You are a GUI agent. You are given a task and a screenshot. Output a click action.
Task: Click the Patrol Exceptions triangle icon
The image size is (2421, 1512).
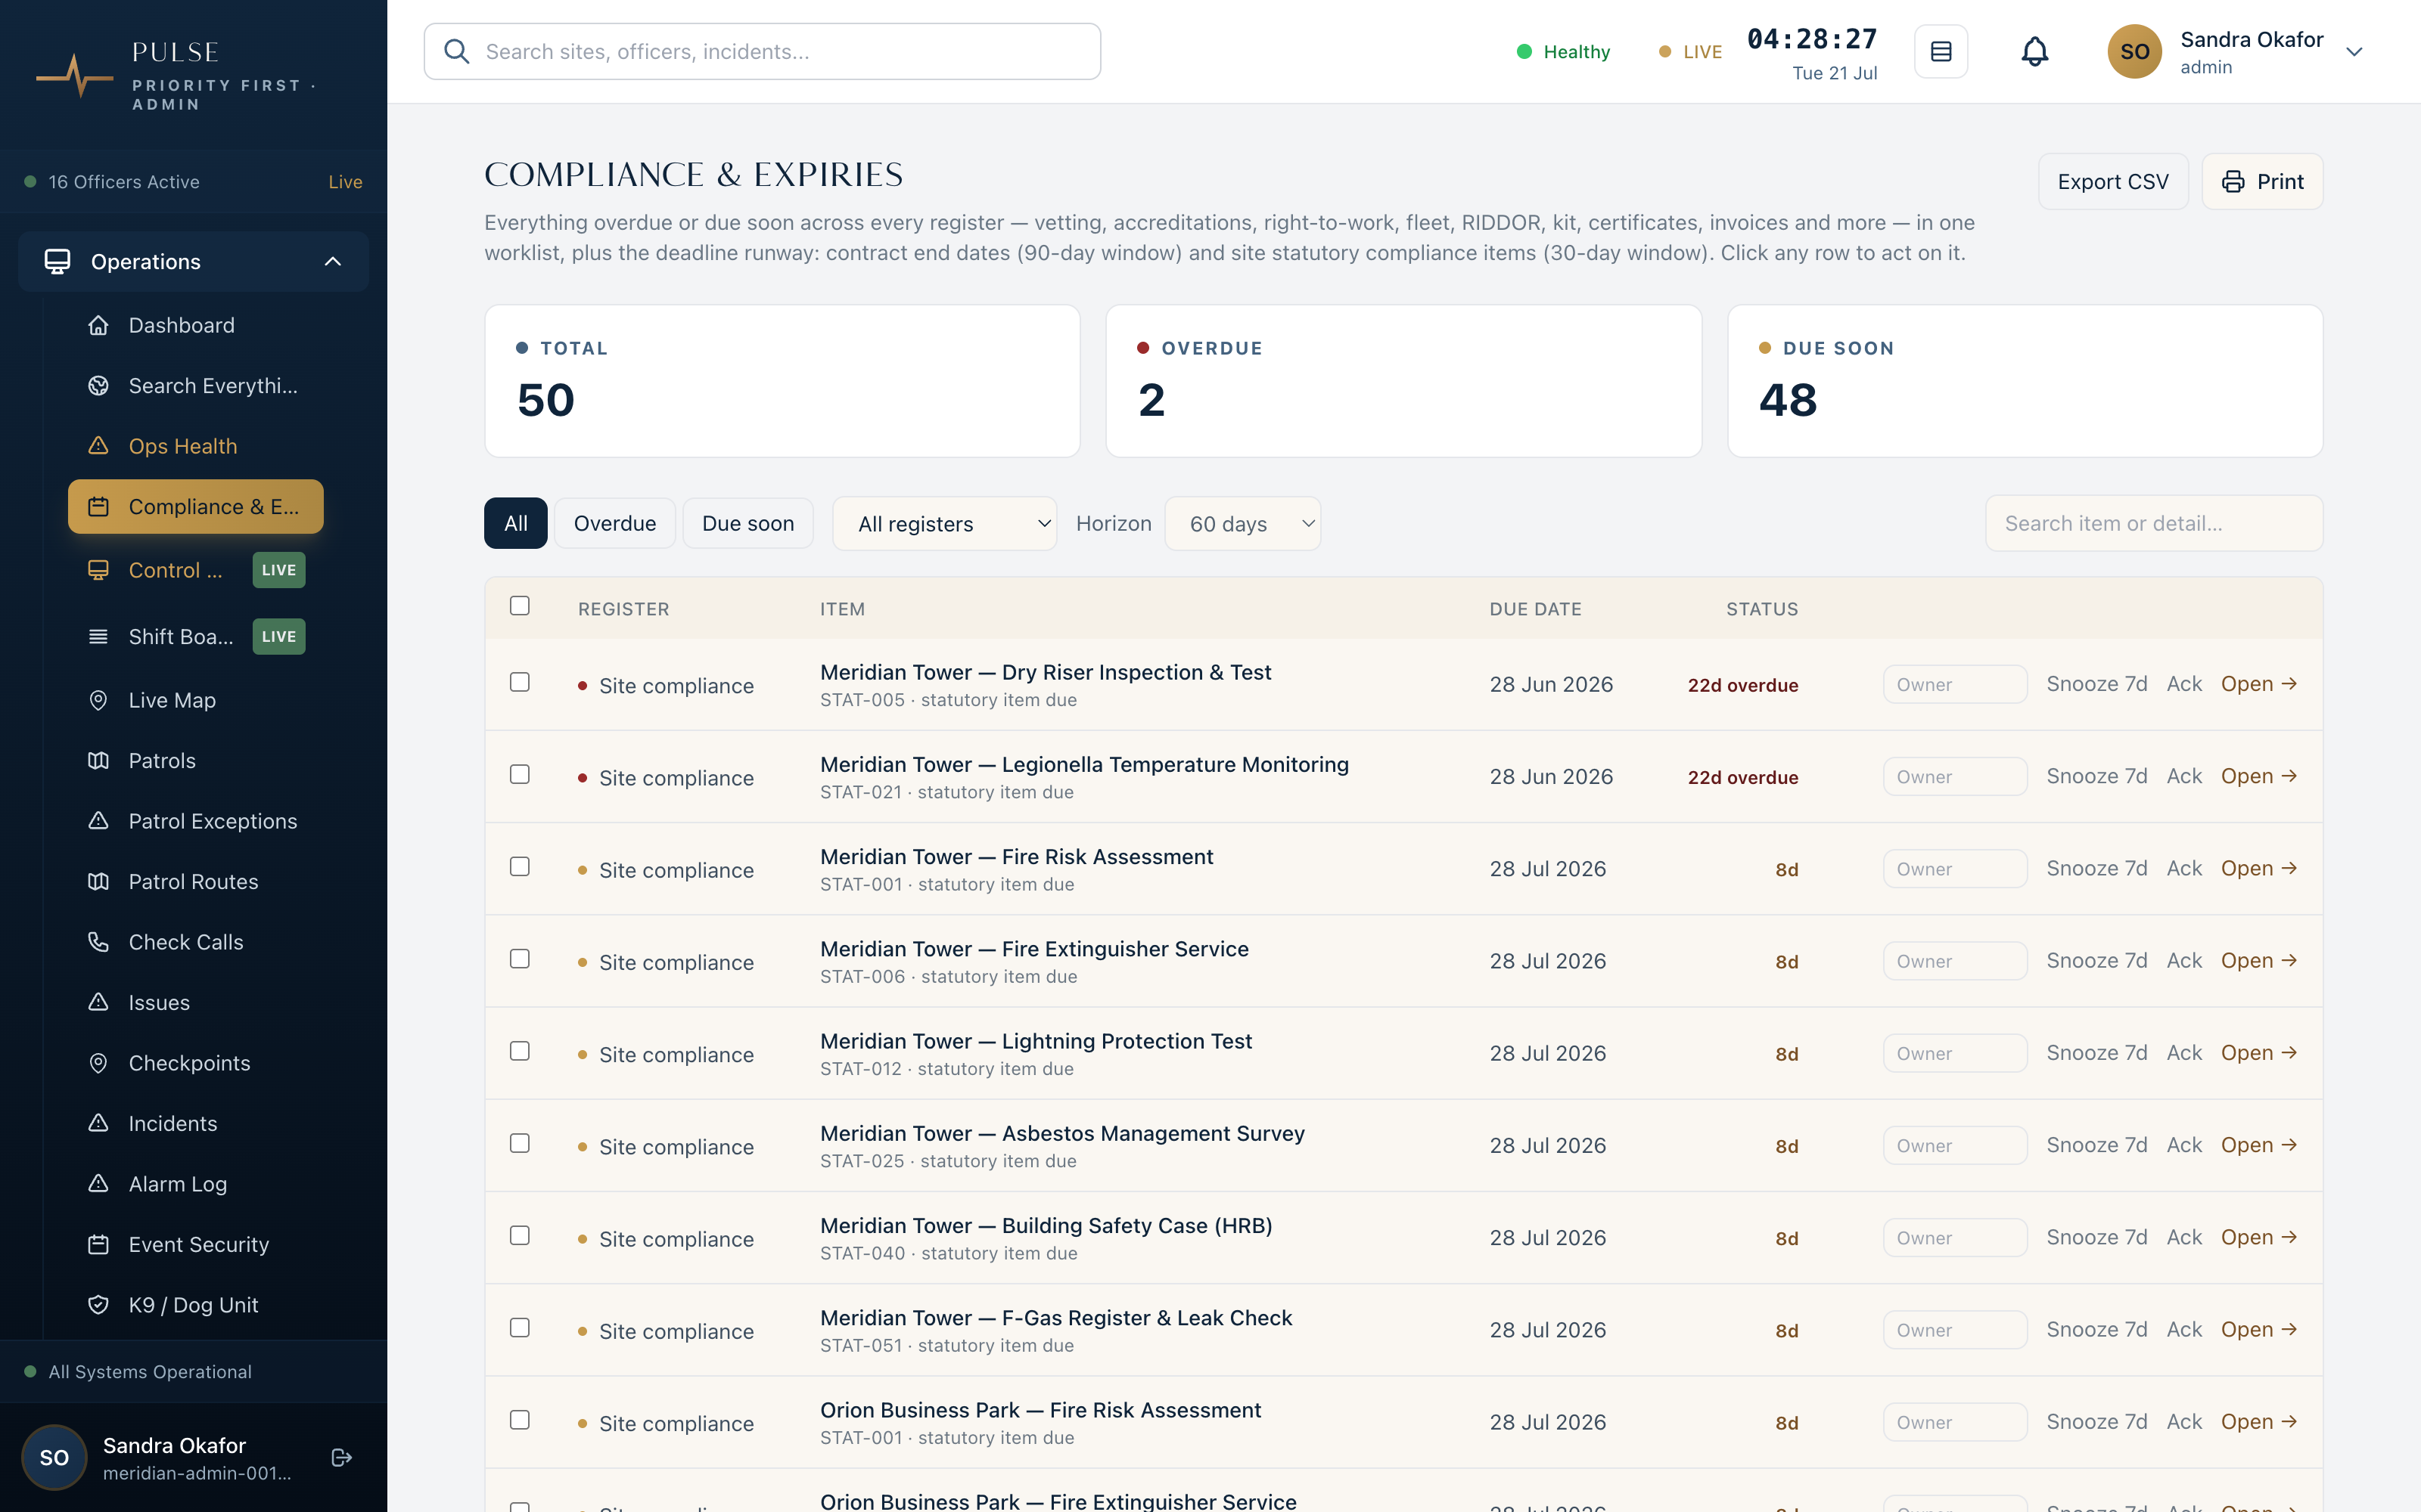click(98, 821)
